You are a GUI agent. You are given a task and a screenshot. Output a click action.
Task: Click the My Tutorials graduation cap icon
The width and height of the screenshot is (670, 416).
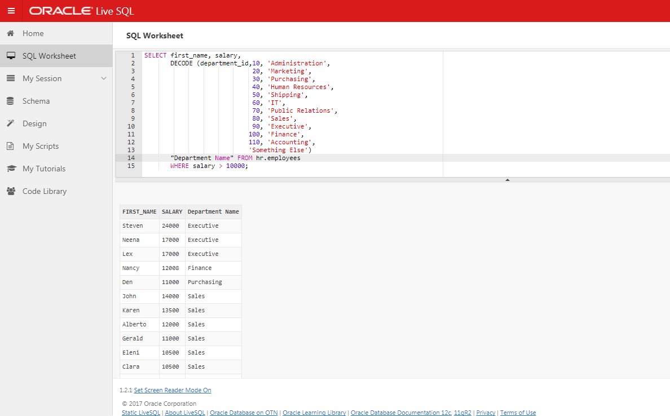11,169
